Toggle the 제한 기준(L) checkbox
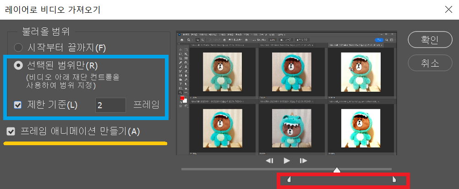The height and width of the screenshot is (189, 459). [x=18, y=105]
